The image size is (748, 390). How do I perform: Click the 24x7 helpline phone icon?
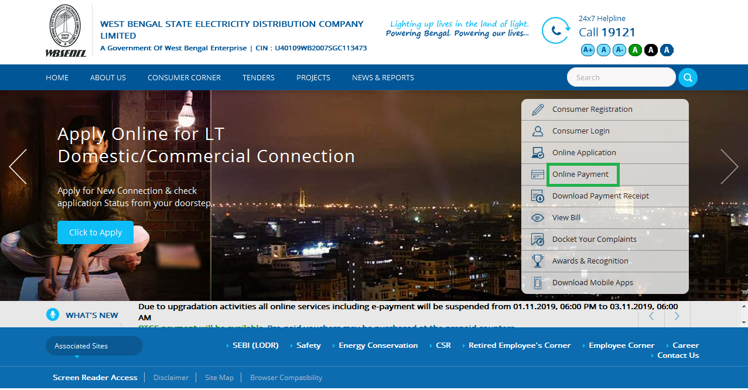[556, 30]
